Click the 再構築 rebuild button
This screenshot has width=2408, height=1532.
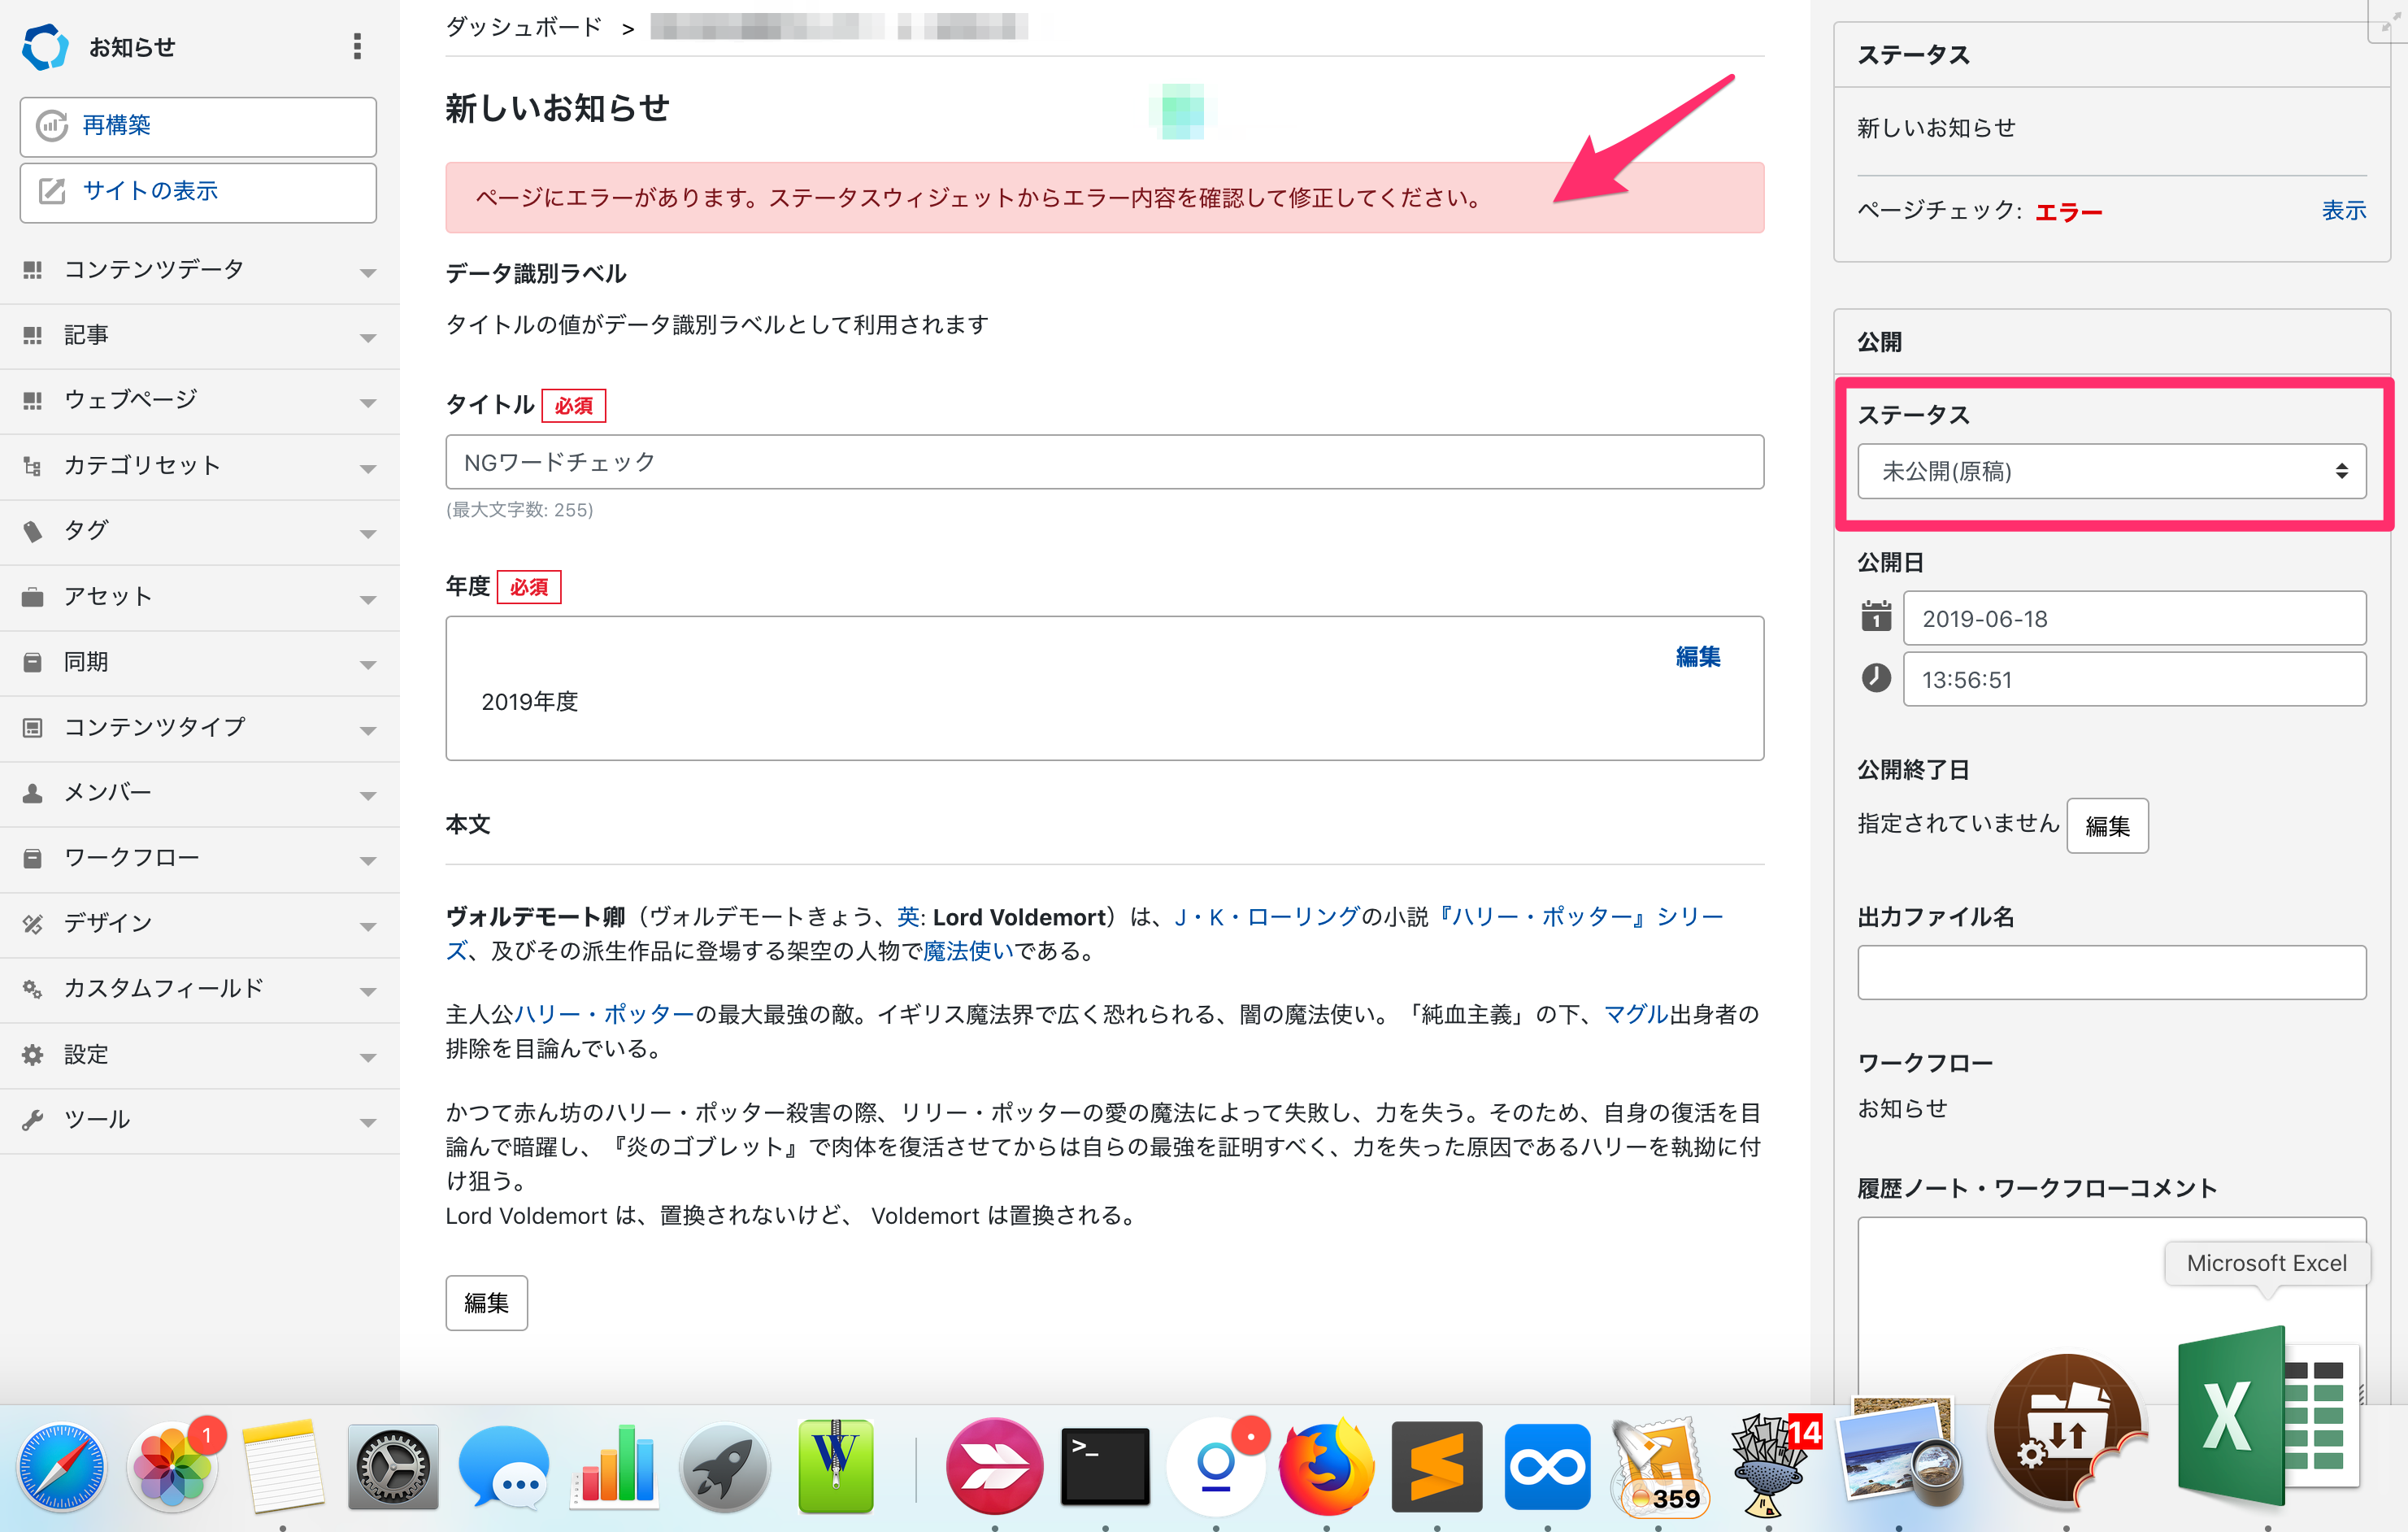(x=197, y=126)
